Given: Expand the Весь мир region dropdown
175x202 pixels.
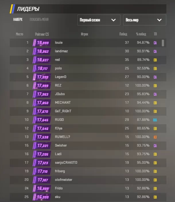Looking at the screenshot, I should pyautogui.click(x=145, y=20).
